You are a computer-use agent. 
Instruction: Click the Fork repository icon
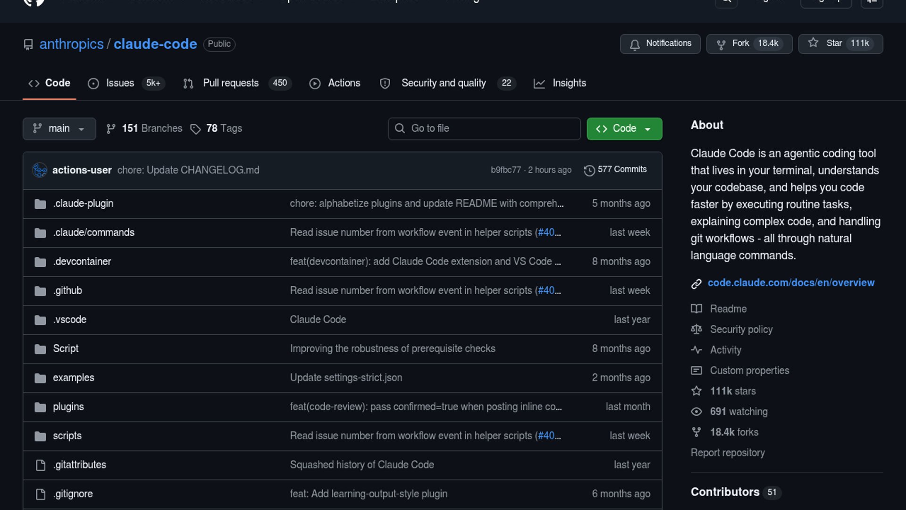coord(721,44)
